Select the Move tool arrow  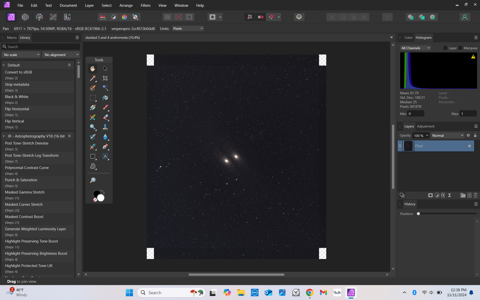tap(105, 68)
